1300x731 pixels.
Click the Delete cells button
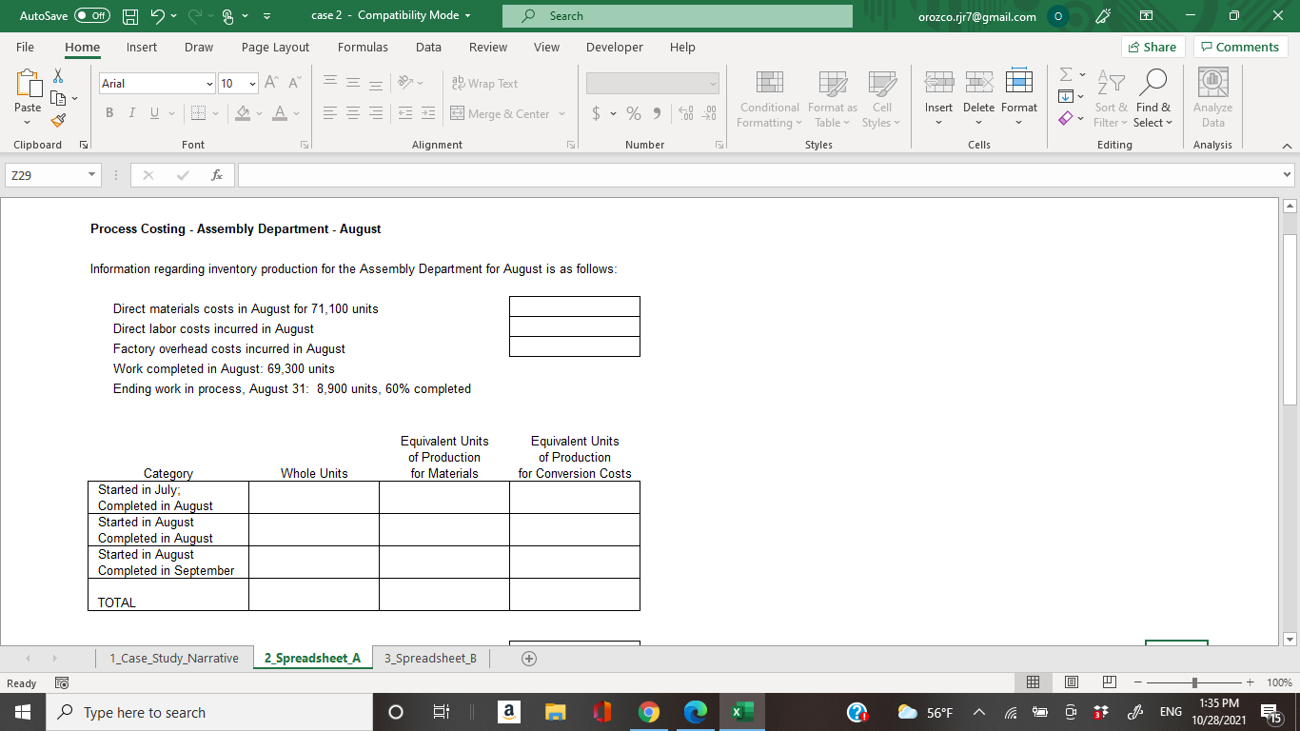point(978,99)
